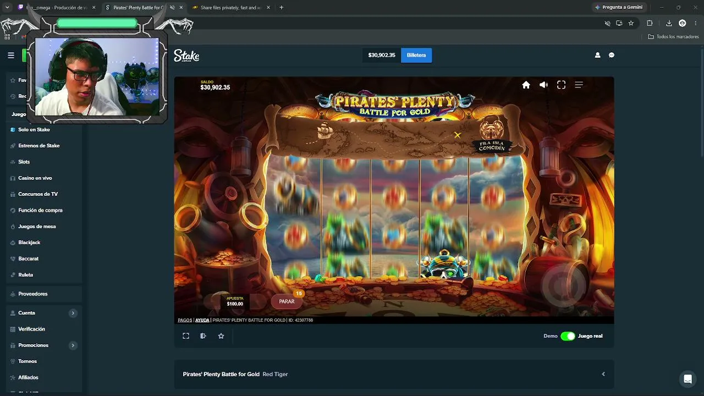Viewport: 704px width, 396px height.
Task: Open the browser extensions puzzle icon
Action: point(650,23)
